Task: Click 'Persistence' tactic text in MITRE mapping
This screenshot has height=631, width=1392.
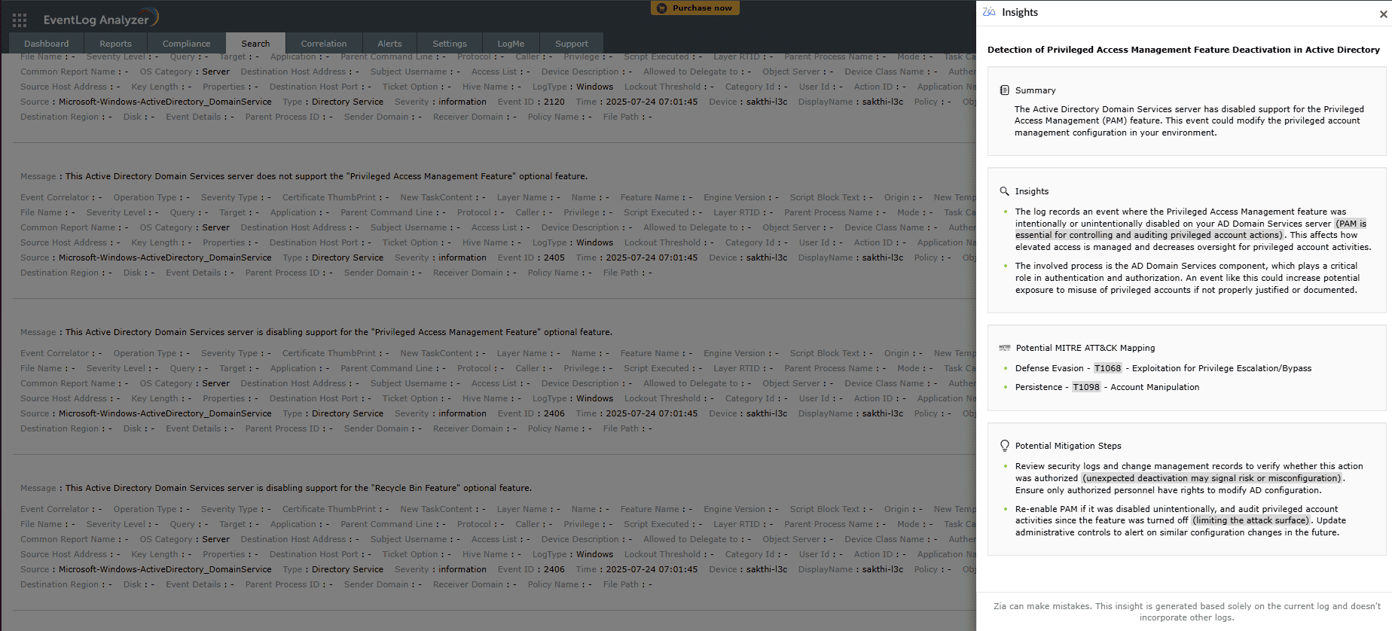Action: pyautogui.click(x=1039, y=387)
